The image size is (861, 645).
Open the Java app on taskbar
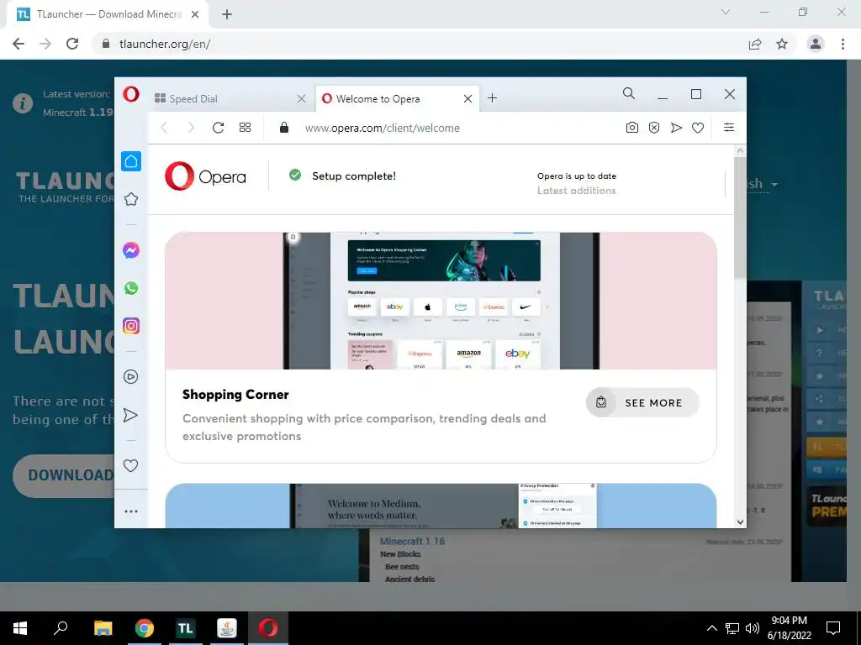point(226,628)
